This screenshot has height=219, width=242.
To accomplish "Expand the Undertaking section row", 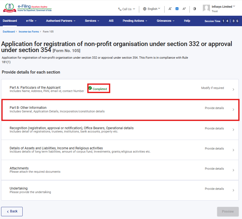I will pyautogui.click(x=120, y=190).
